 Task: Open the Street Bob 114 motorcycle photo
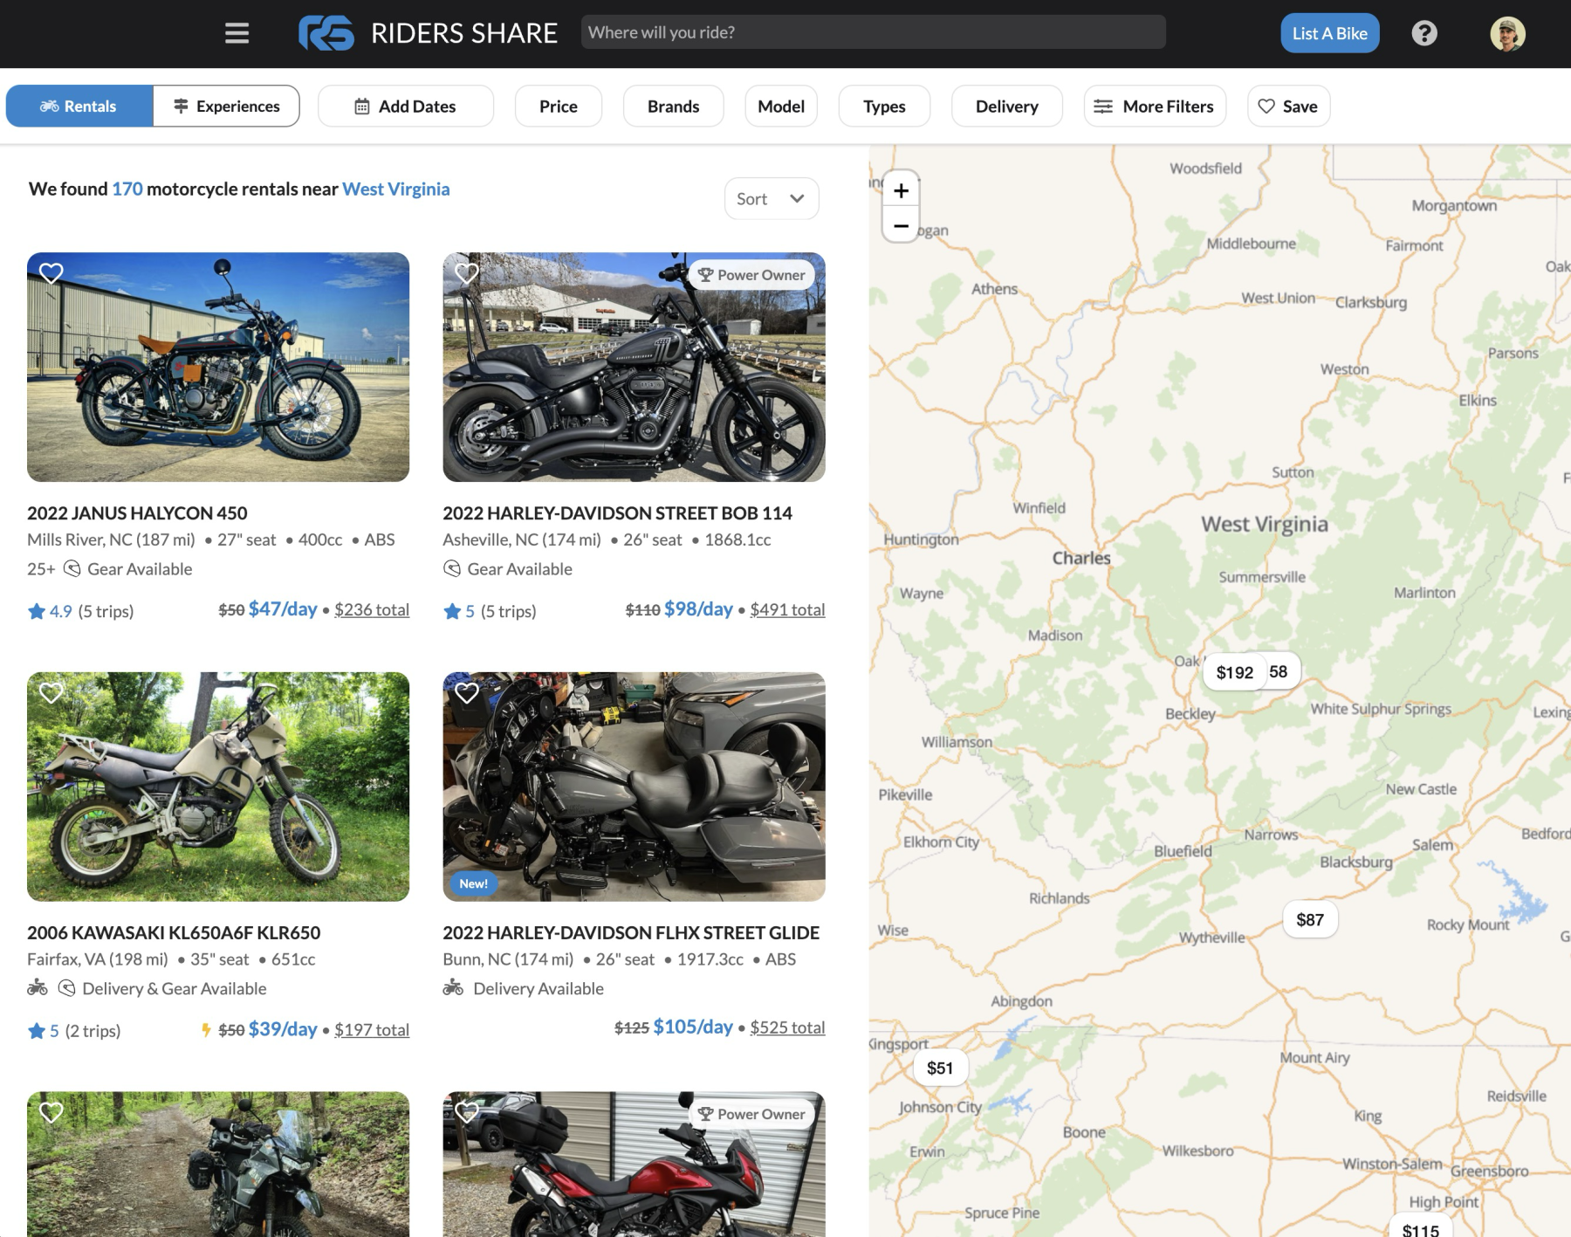coord(634,367)
